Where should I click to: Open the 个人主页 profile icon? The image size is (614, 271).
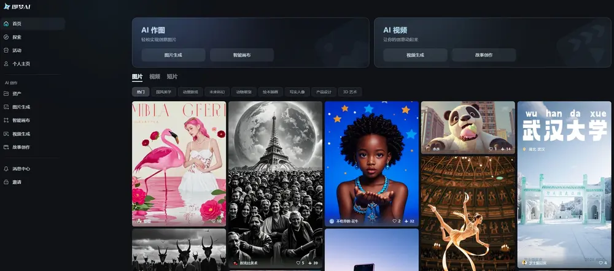point(6,64)
